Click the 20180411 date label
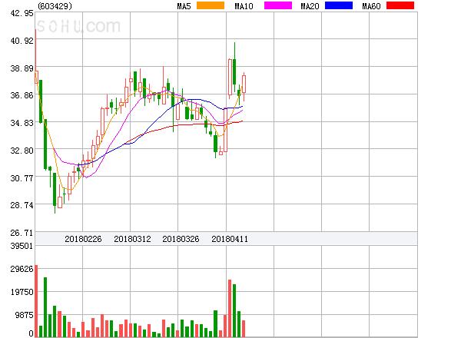Screen dimensions: 461x338 (x=230, y=239)
